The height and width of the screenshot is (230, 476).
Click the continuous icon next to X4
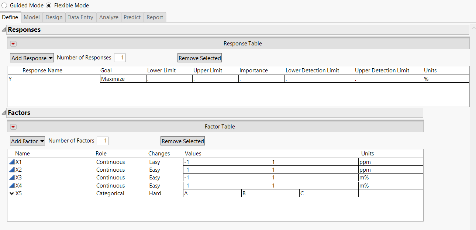[12, 186]
